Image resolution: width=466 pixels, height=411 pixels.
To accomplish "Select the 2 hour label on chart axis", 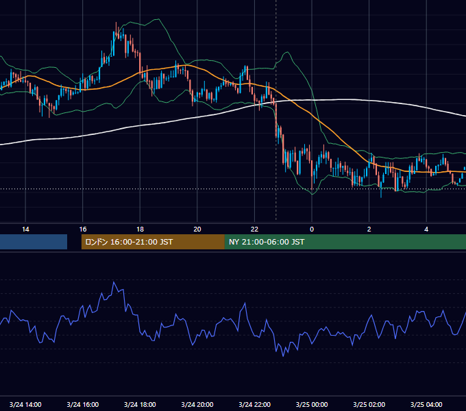I will click(x=369, y=229).
